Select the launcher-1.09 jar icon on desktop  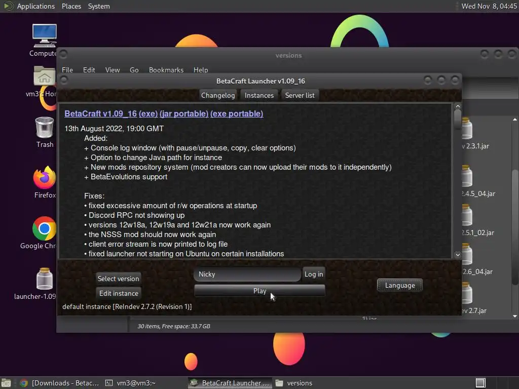pyautogui.click(x=45, y=279)
